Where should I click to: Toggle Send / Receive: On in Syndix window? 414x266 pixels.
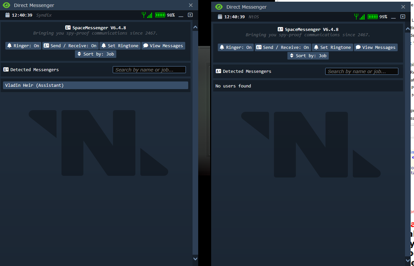click(x=70, y=46)
